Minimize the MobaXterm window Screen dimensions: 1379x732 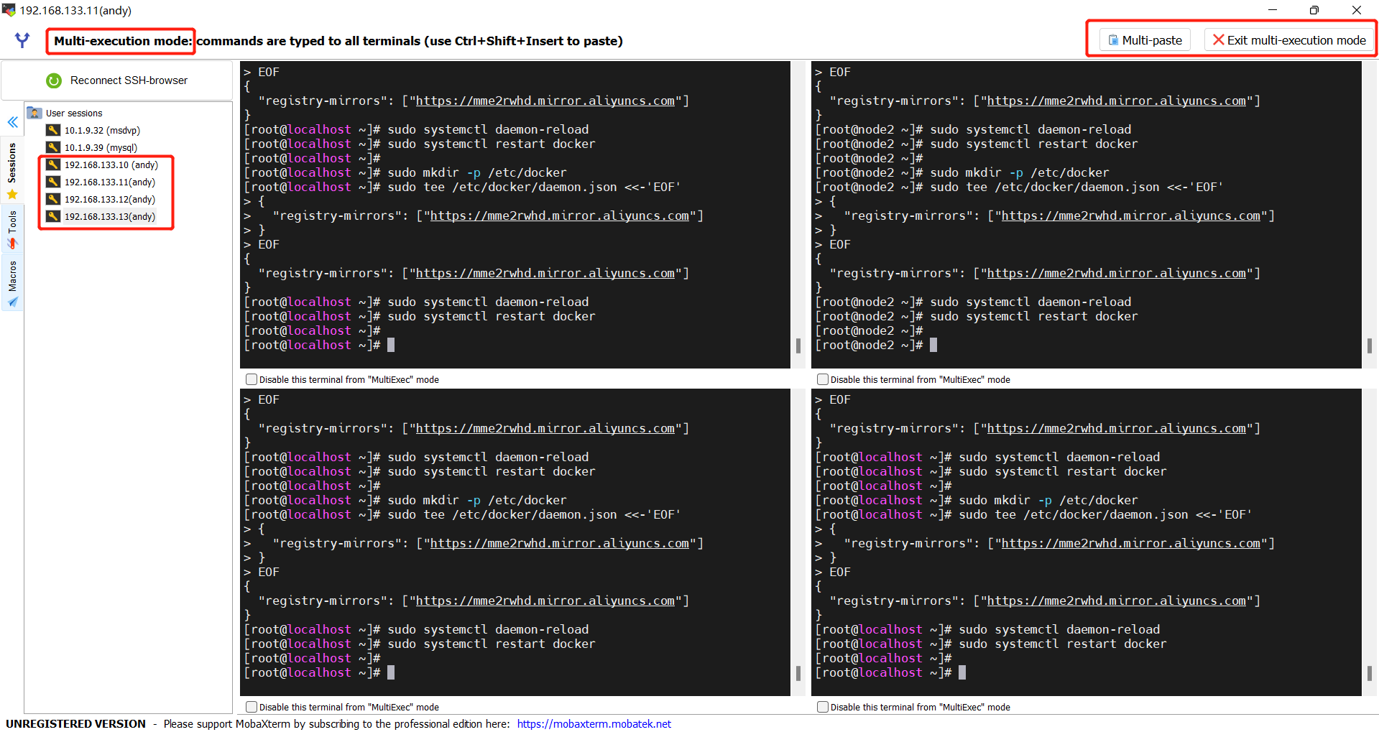[x=1272, y=10]
